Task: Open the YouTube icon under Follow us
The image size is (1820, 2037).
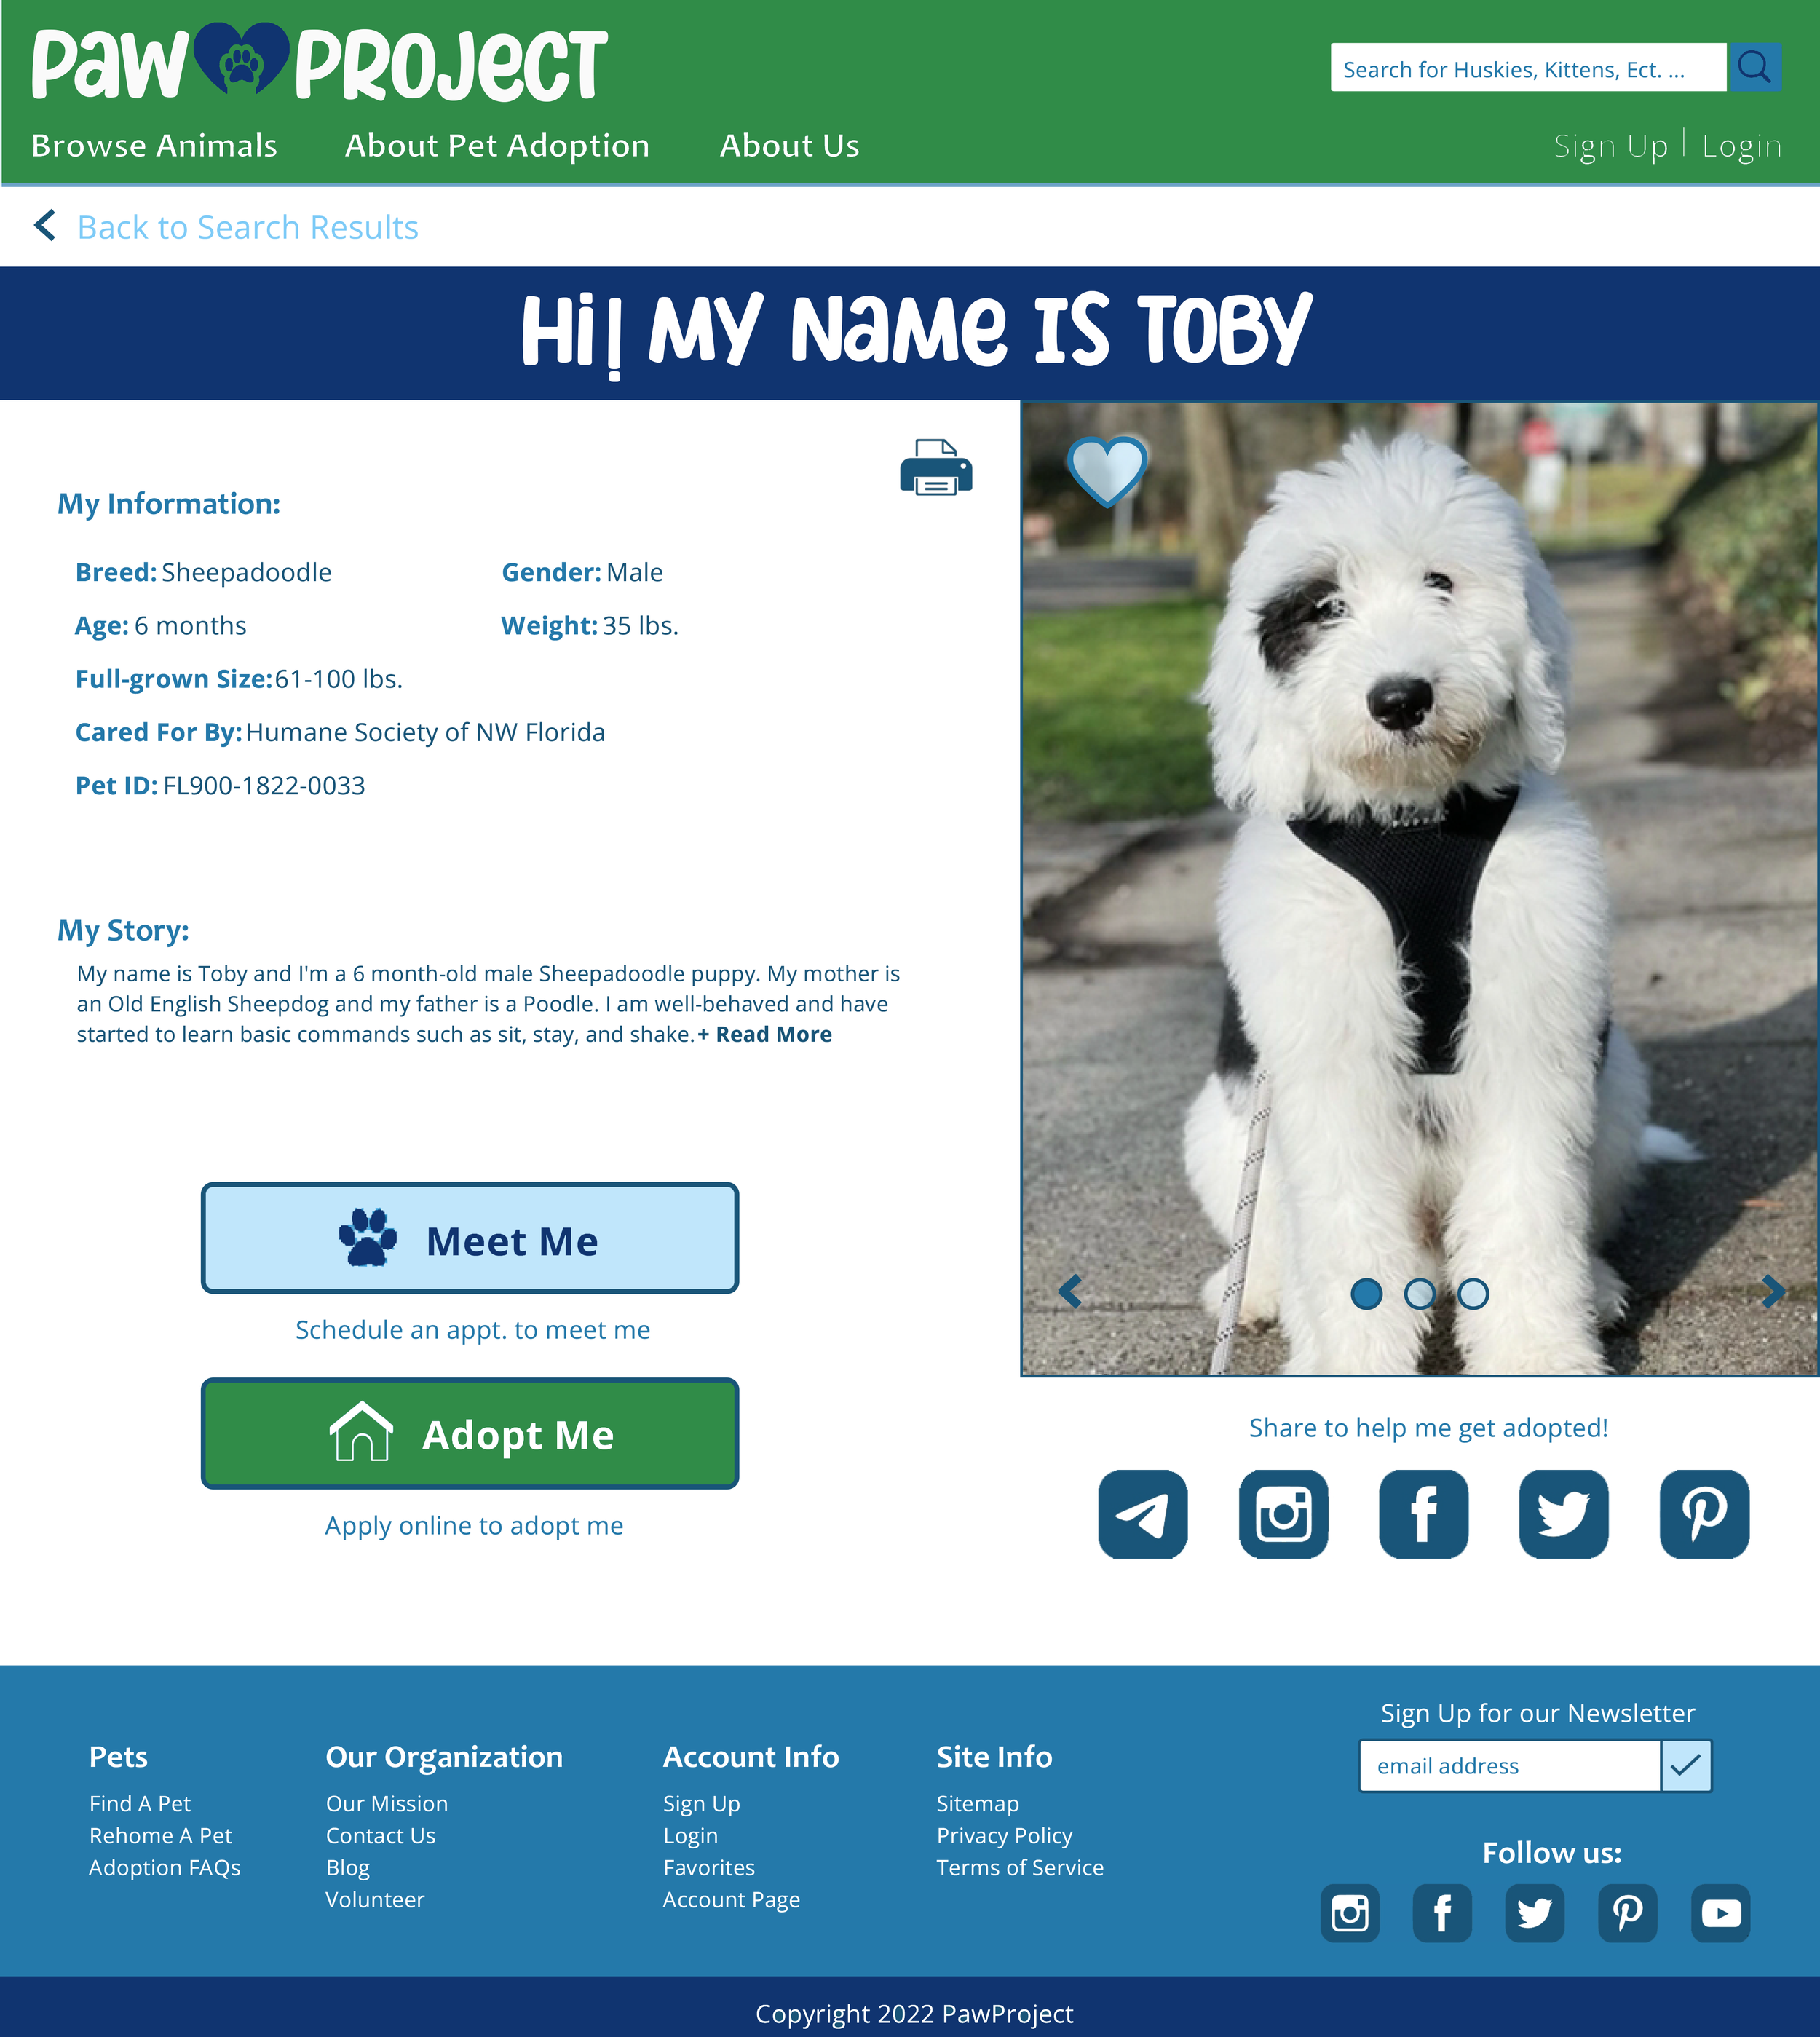Action: [1721, 1913]
